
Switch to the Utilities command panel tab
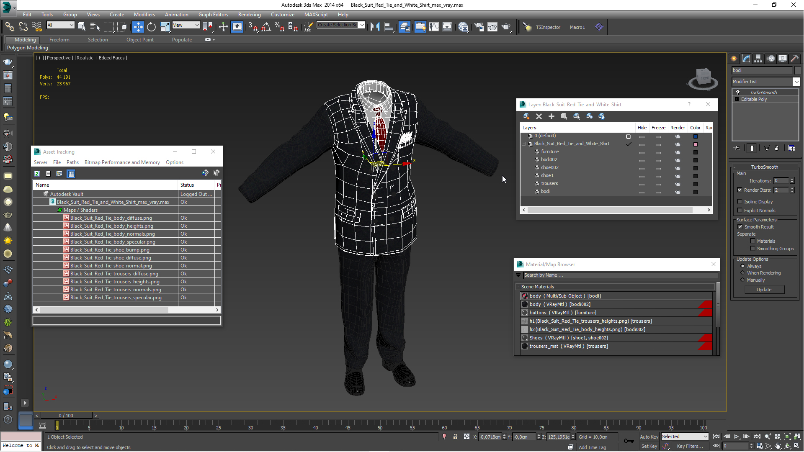pyautogui.click(x=794, y=59)
